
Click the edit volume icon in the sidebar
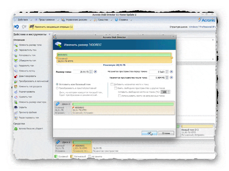point(16,118)
